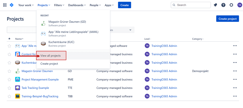Click the blue Create project button
This screenshot has height=108, width=243.
(227, 19)
